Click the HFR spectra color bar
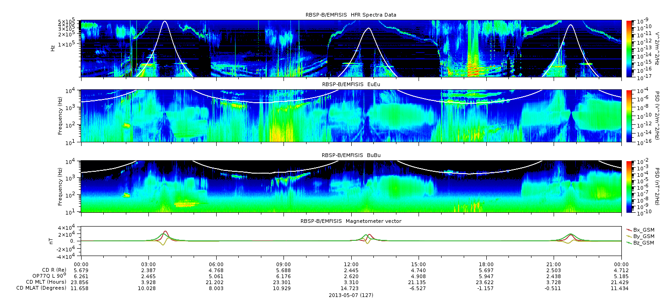 [630, 48]
